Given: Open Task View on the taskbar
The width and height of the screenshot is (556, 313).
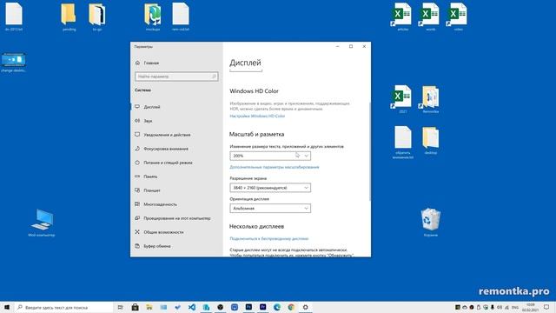Looking at the screenshot, I should (121, 307).
